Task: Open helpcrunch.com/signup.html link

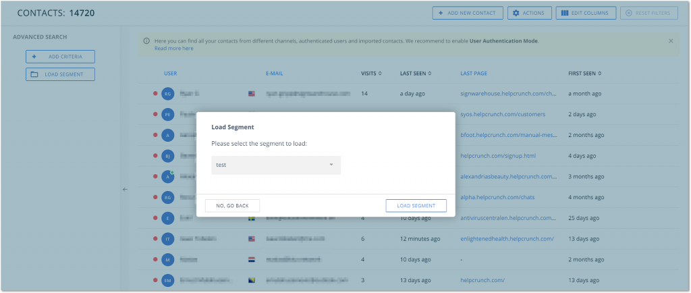Action: (x=498, y=156)
